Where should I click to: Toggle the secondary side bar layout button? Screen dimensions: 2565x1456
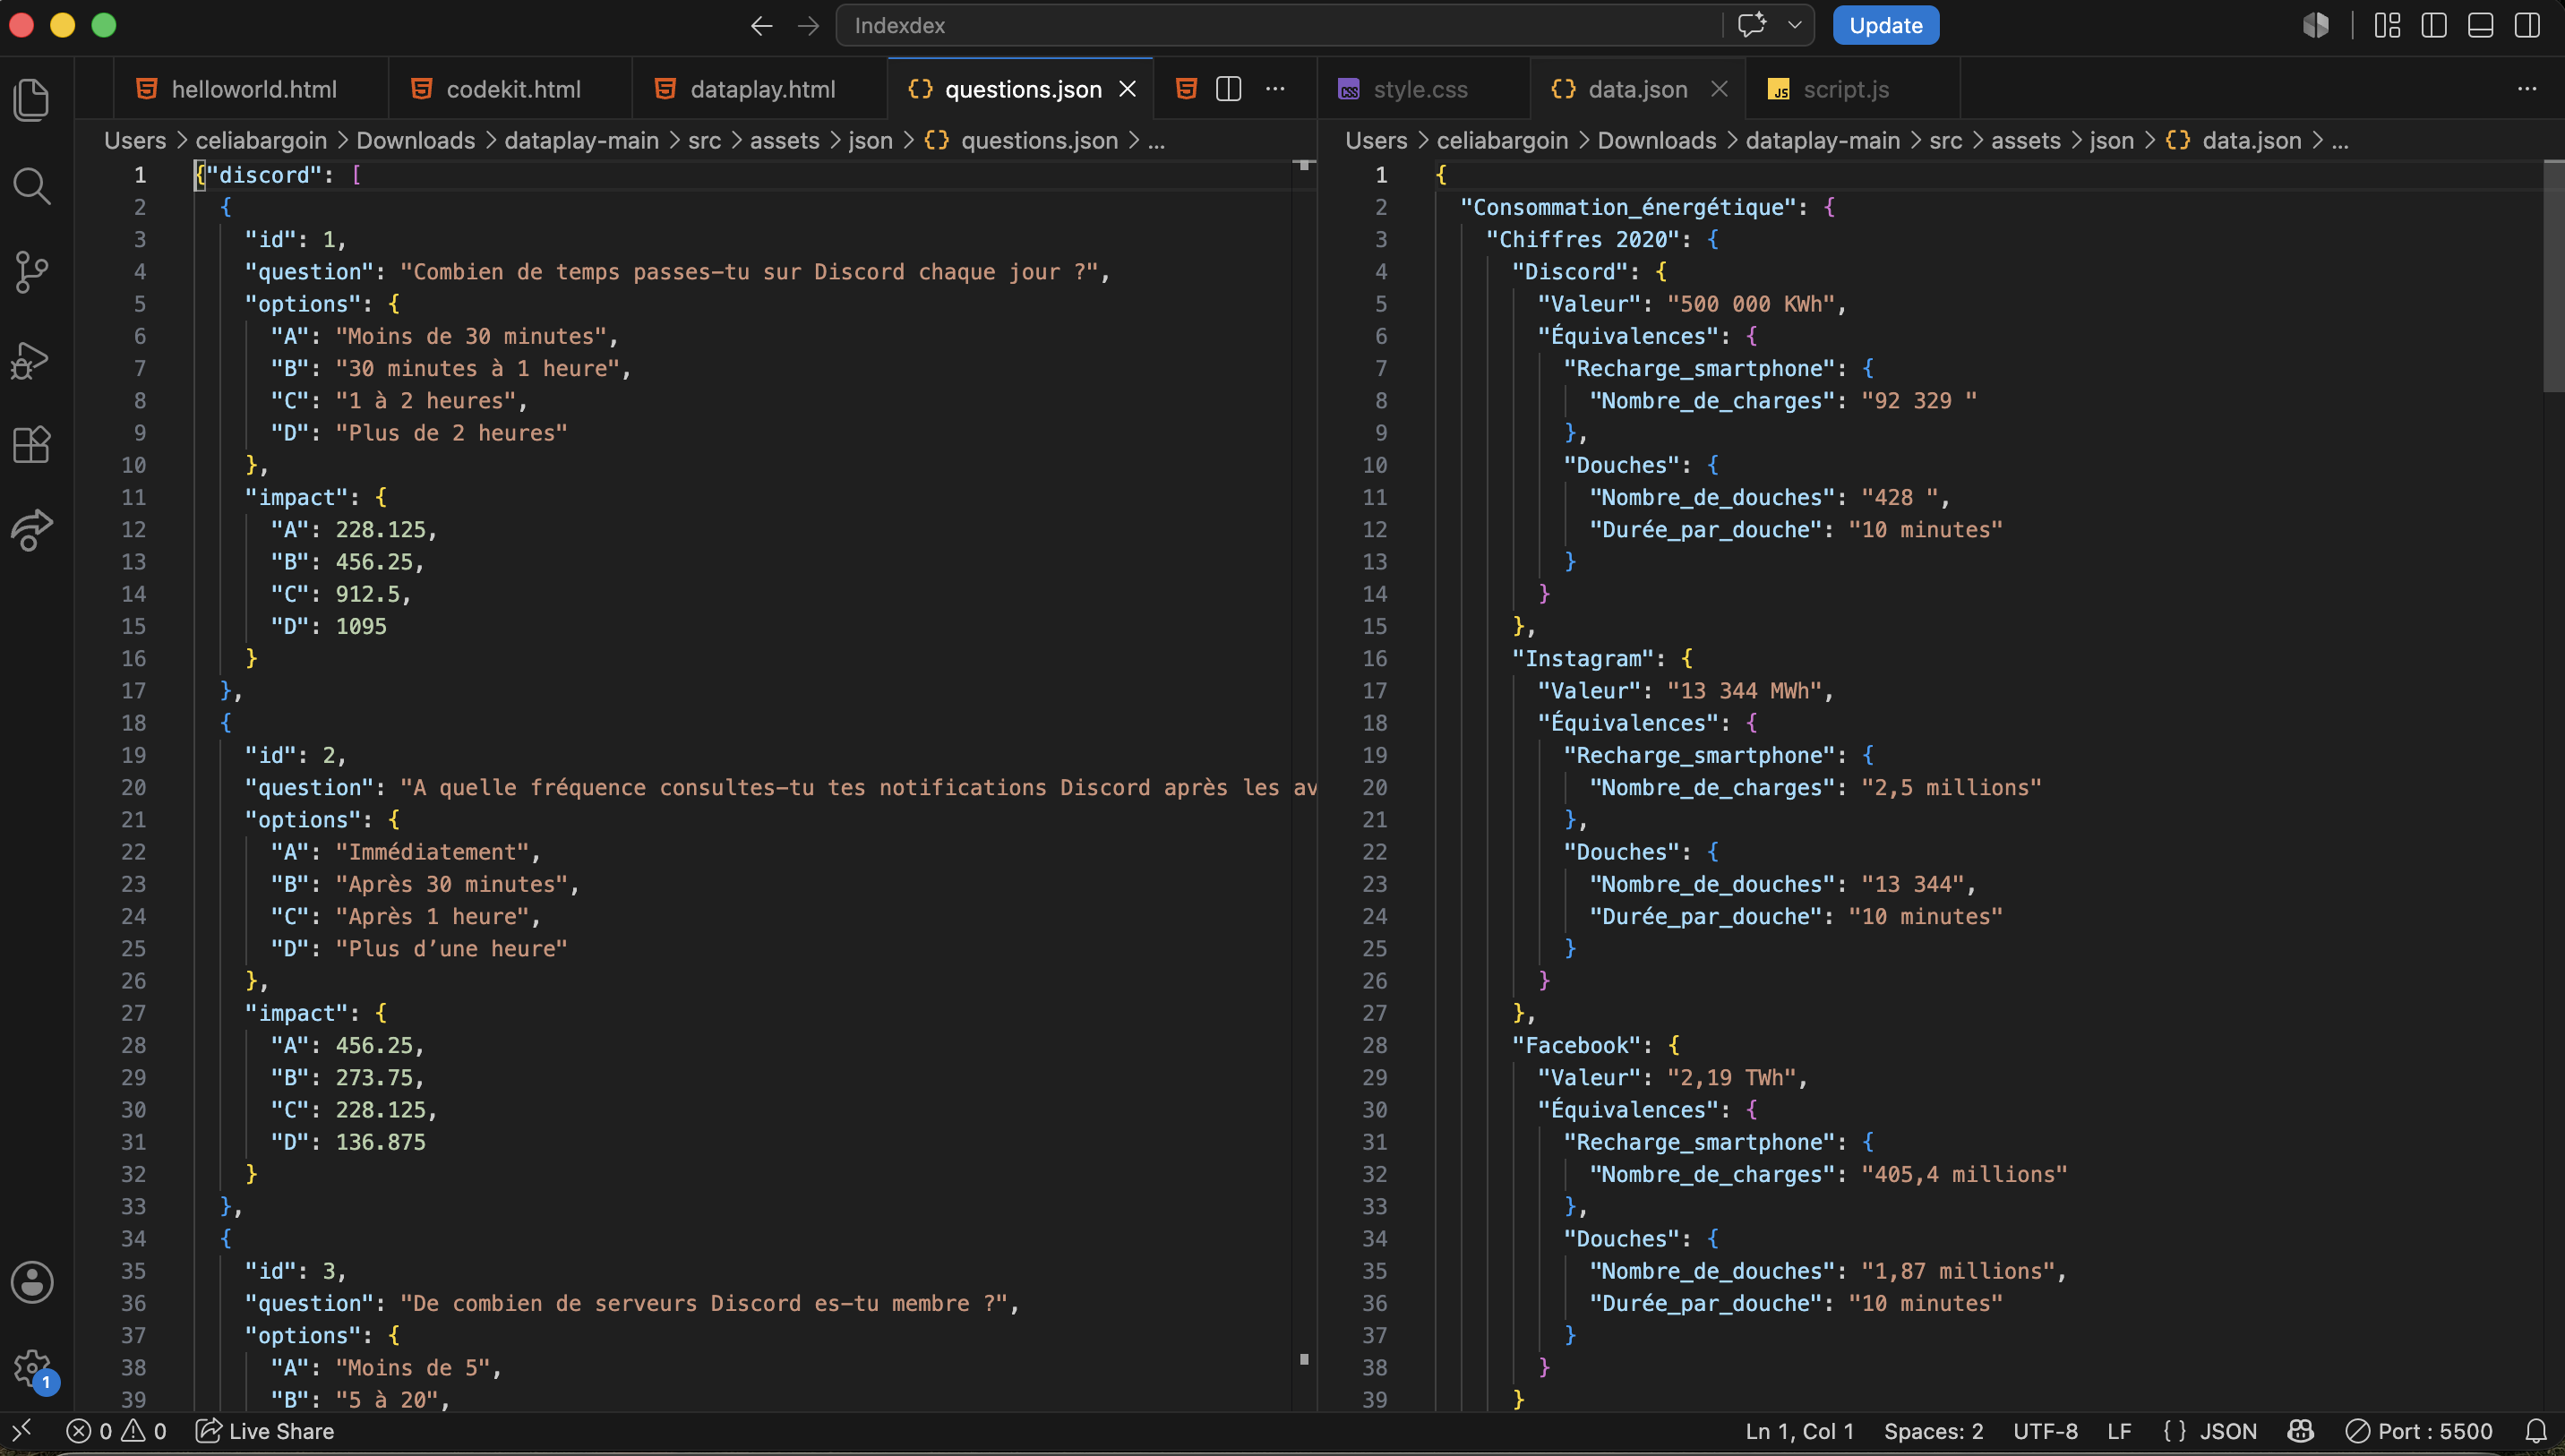click(x=2527, y=26)
